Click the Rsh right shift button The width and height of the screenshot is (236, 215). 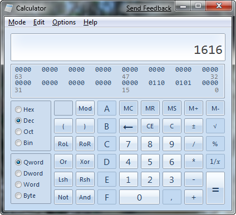(x=85, y=179)
